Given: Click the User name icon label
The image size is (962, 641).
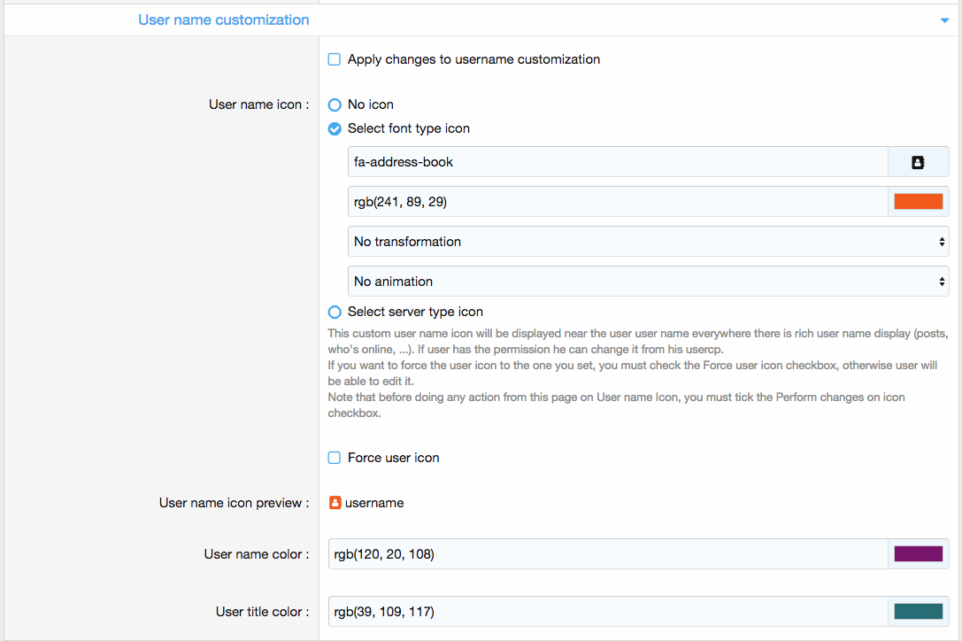Looking at the screenshot, I should click(x=258, y=104).
